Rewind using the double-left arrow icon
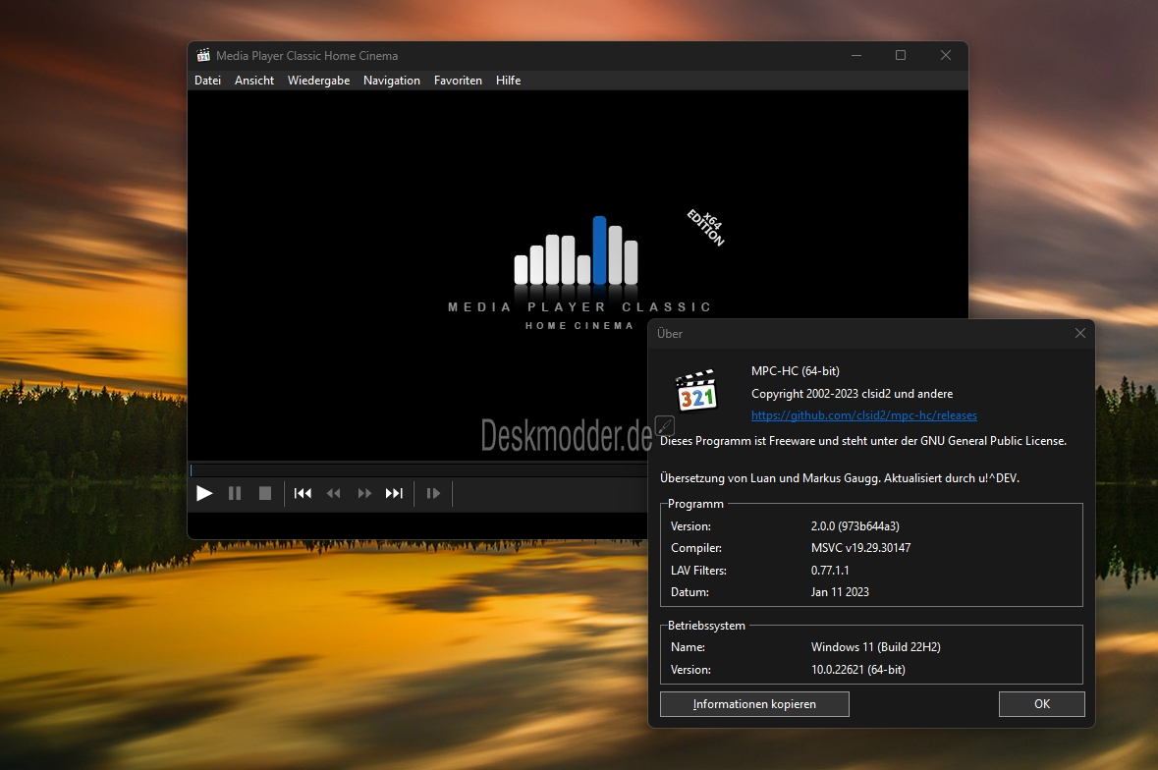Image resolution: width=1158 pixels, height=770 pixels. pyautogui.click(x=334, y=493)
